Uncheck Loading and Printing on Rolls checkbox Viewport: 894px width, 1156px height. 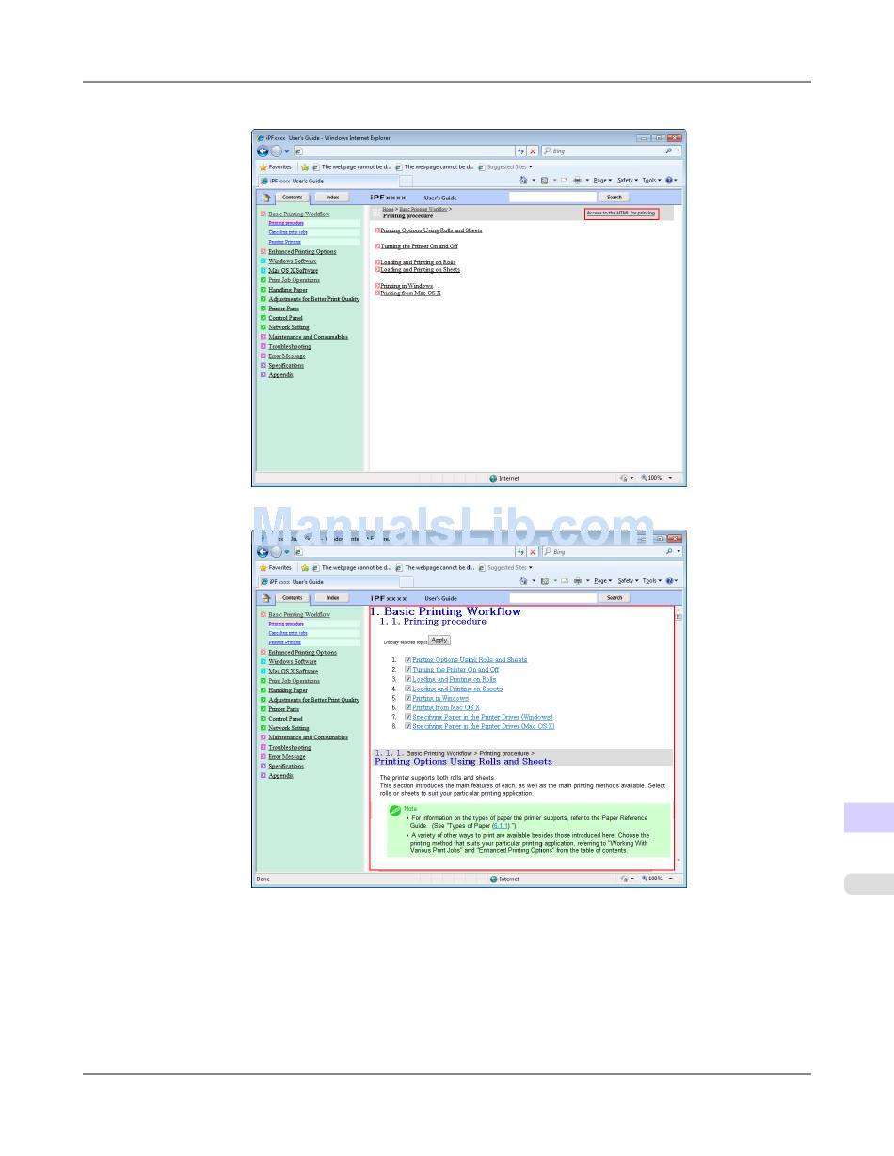(x=407, y=679)
